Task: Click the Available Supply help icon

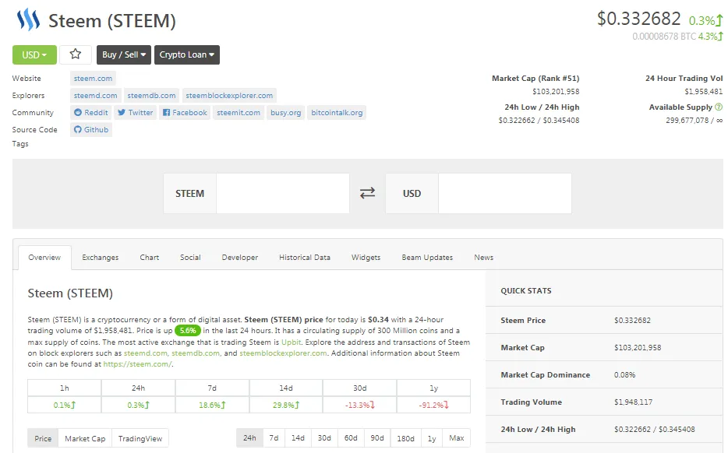Action: (719, 107)
